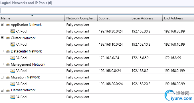194x103 pixels.
Task: Collapse the Cernet Network tree node
Action: coord(2,90)
